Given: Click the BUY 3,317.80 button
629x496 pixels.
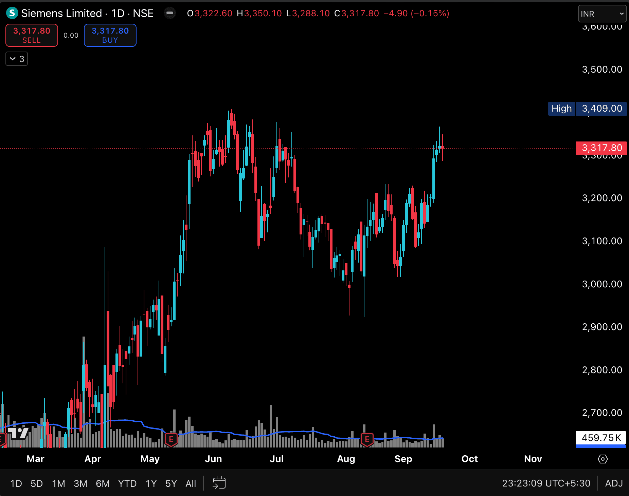Looking at the screenshot, I should click(x=110, y=35).
